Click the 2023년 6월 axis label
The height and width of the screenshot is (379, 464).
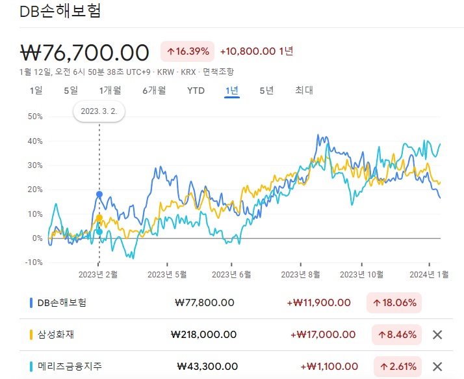(x=231, y=275)
